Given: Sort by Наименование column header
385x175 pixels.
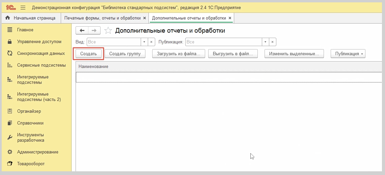Looking at the screenshot, I should pyautogui.click(x=93, y=67).
